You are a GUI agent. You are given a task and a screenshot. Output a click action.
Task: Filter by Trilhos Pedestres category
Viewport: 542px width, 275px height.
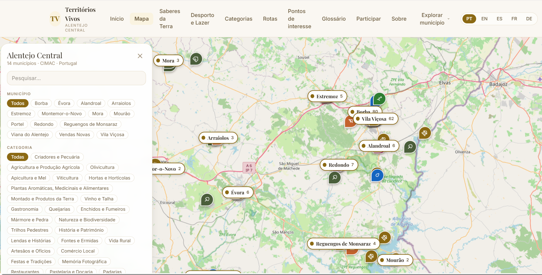(30, 230)
